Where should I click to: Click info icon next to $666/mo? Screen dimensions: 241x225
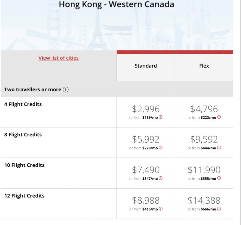point(219,209)
